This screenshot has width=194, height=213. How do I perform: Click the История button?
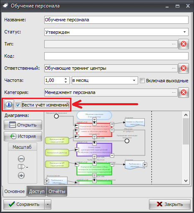tap(23, 136)
